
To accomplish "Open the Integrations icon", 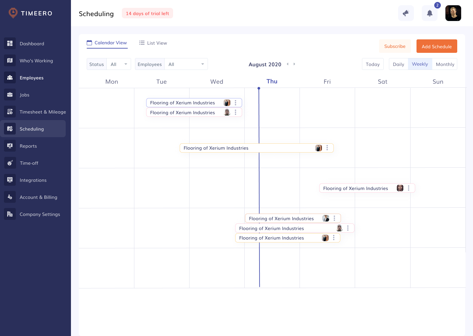I will (10, 180).
